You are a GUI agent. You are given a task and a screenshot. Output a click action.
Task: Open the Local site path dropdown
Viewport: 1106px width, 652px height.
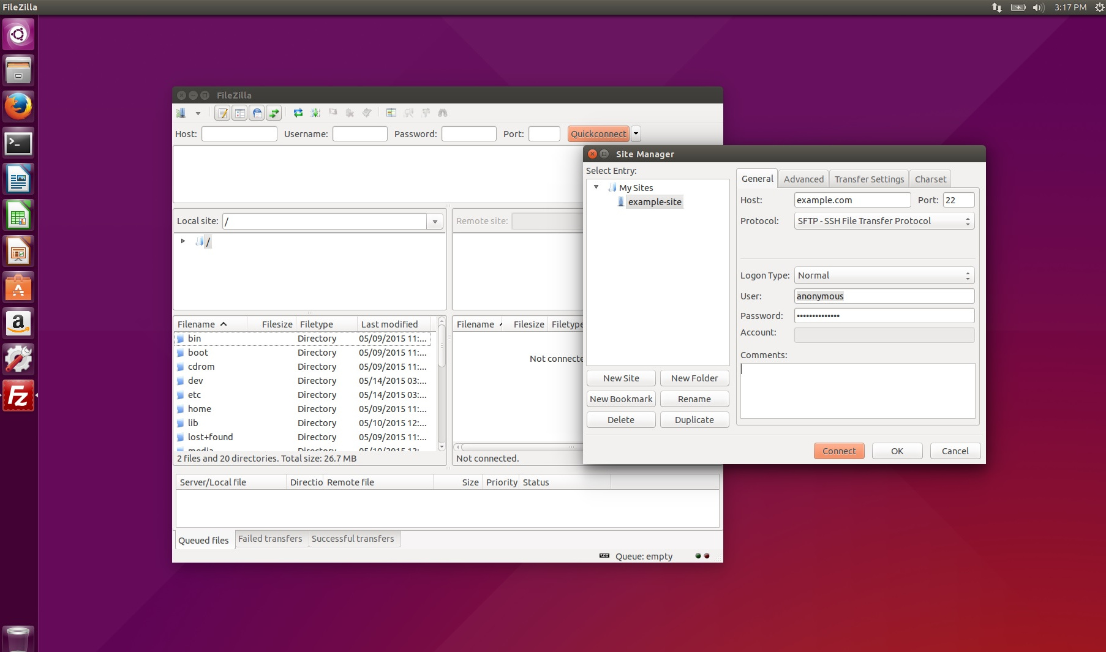(x=435, y=222)
